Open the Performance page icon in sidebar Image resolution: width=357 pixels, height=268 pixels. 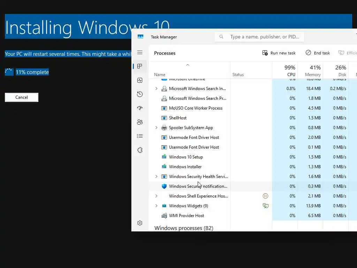coord(140,80)
